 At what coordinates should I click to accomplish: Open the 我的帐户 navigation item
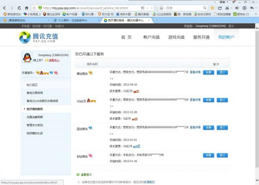(226, 37)
